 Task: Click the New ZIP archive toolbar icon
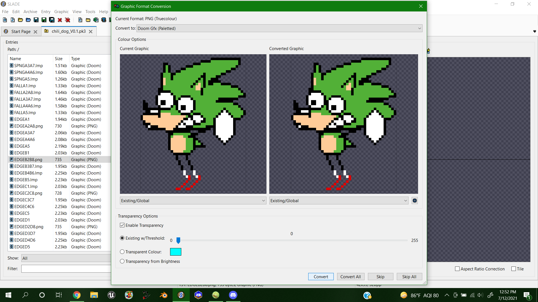[13, 20]
